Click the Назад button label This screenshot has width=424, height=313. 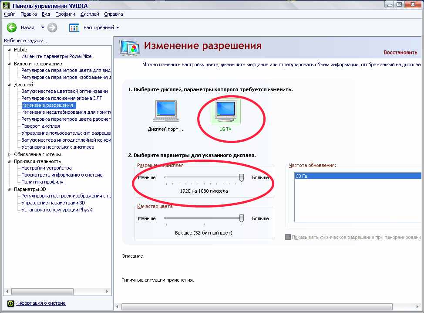tap(27, 27)
